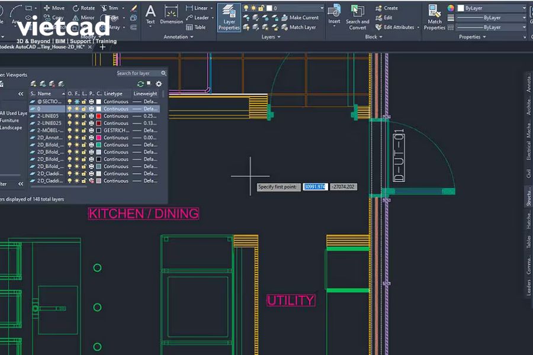This screenshot has width=533, height=355.
Task: Add a new drawing tab with plus
Action: point(102,47)
